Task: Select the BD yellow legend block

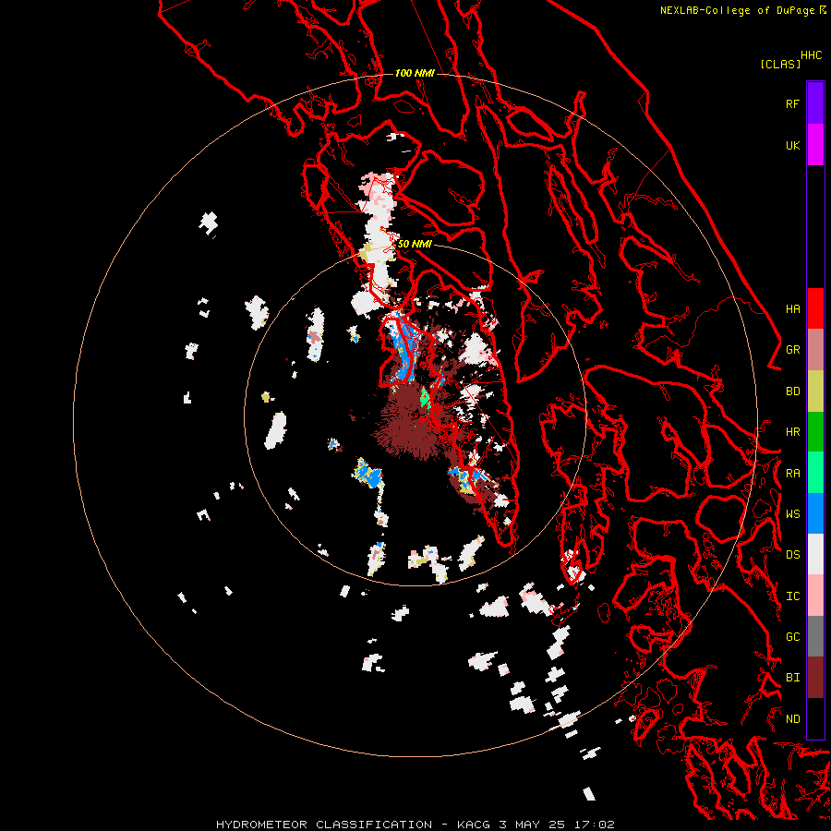Action: pos(815,391)
